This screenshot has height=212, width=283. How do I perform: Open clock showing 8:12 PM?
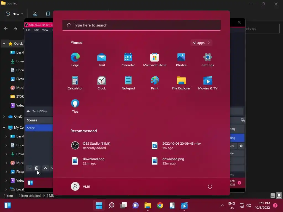tap(263, 205)
